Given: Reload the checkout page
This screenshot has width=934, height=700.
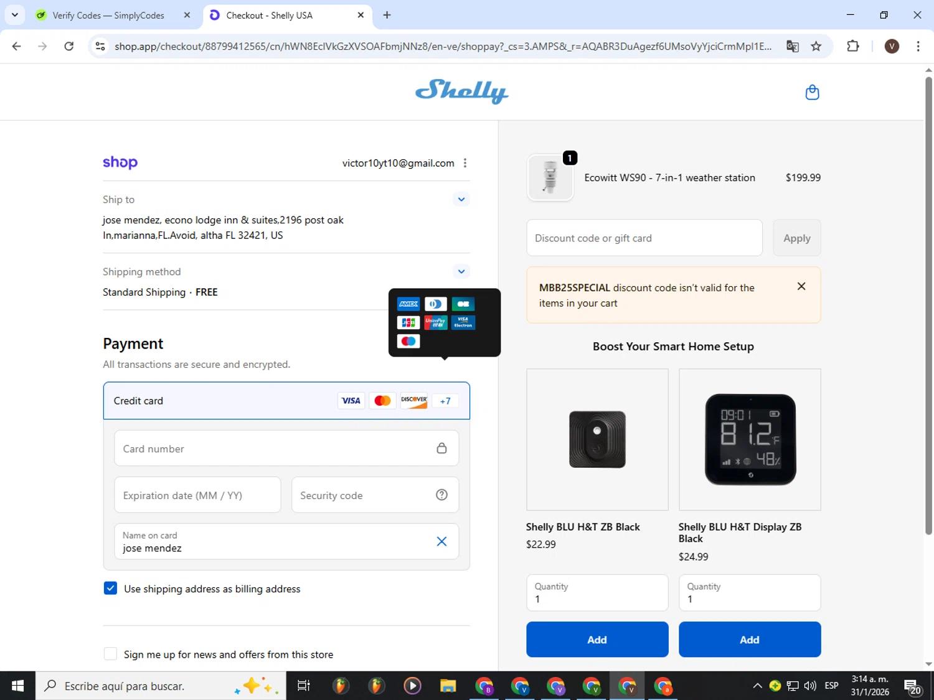Looking at the screenshot, I should click(69, 46).
